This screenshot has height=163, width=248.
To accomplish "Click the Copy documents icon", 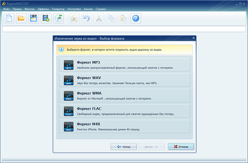I will [111, 18].
